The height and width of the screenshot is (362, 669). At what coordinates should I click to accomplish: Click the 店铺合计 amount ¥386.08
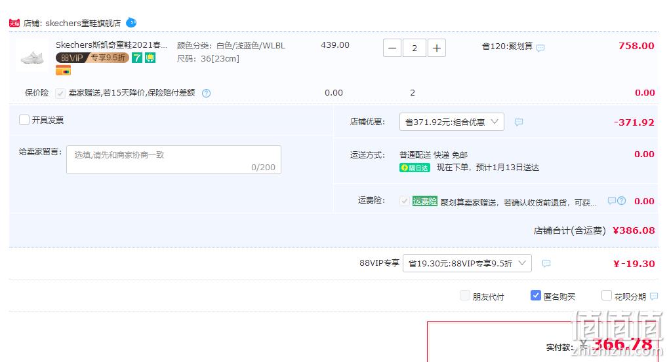634,230
